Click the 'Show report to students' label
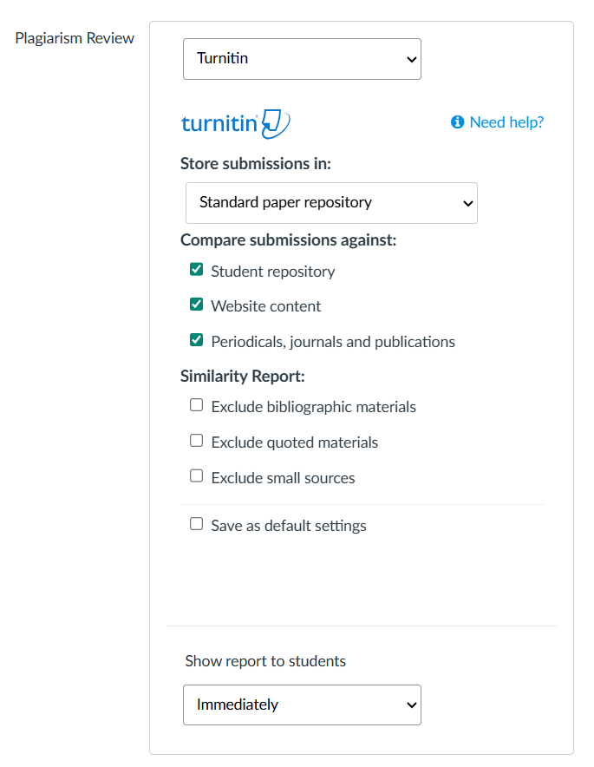The height and width of the screenshot is (767, 594). pos(265,661)
